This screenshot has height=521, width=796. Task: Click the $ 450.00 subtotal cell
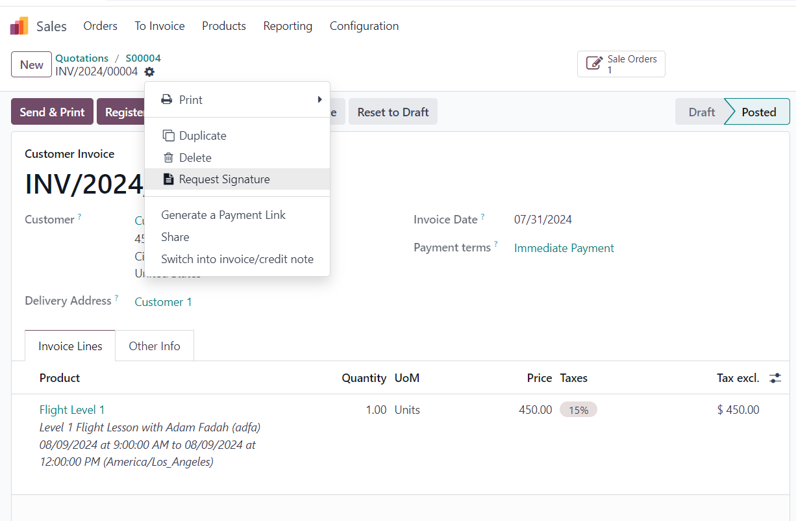(738, 410)
